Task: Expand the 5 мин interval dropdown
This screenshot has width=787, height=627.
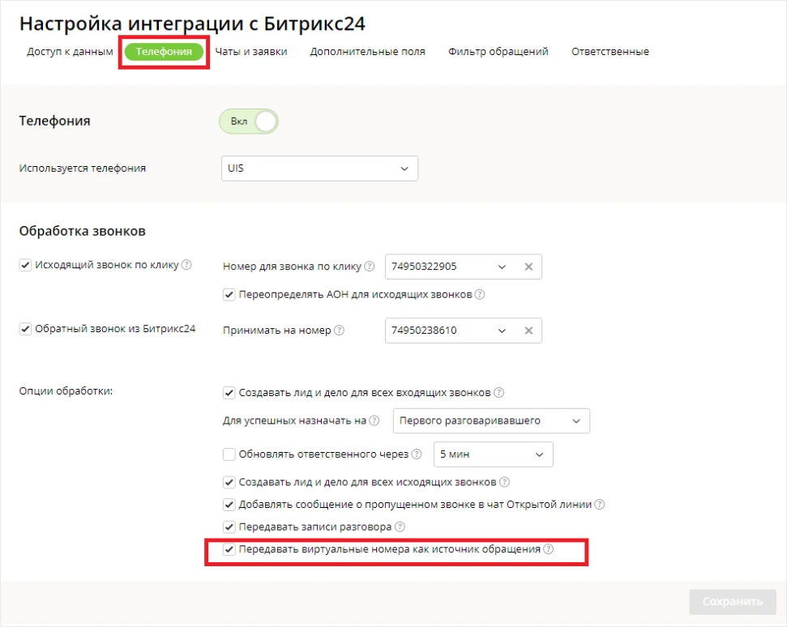Action: point(494,454)
